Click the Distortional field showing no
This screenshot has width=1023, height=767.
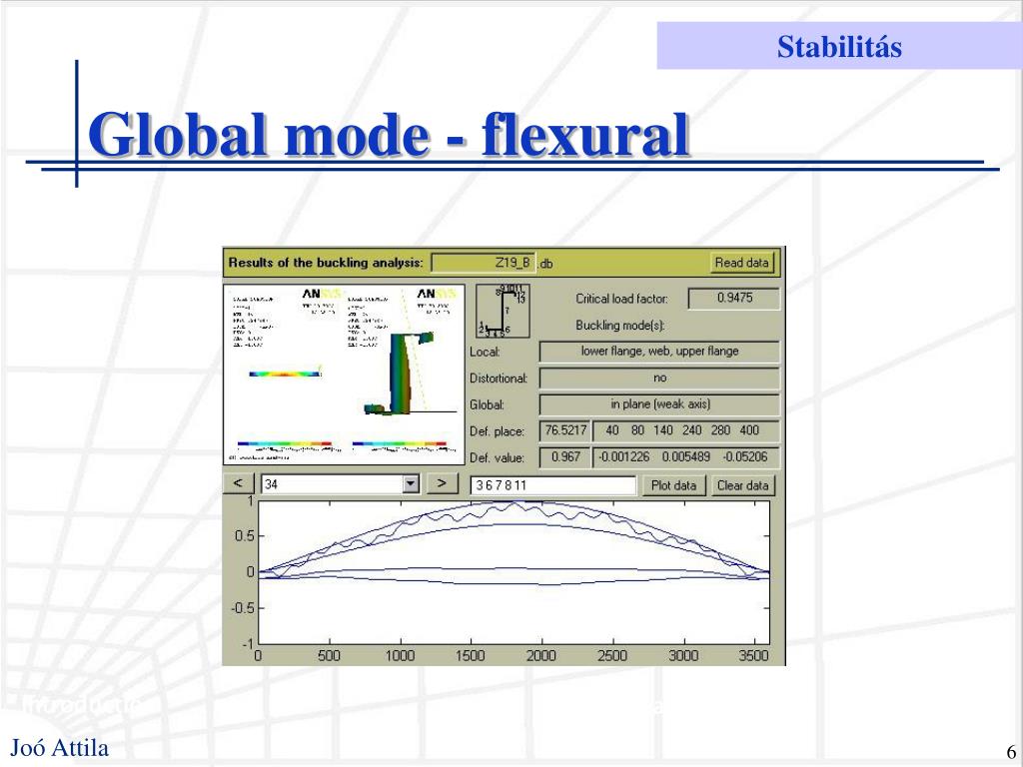point(659,379)
